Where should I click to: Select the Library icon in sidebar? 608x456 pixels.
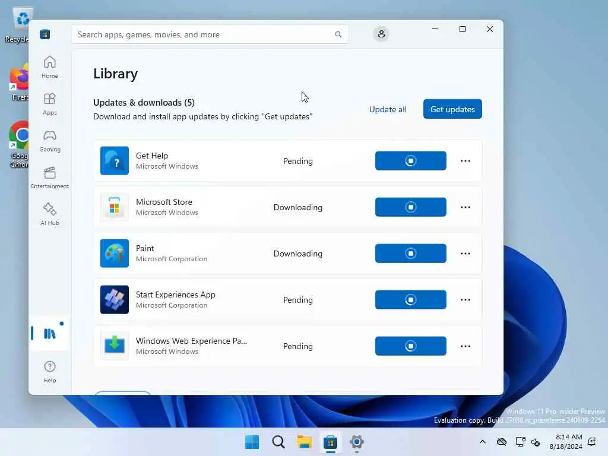click(x=49, y=334)
